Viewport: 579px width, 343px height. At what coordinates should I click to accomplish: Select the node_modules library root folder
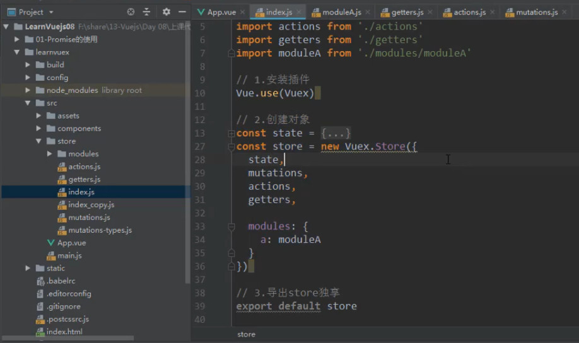coord(94,90)
